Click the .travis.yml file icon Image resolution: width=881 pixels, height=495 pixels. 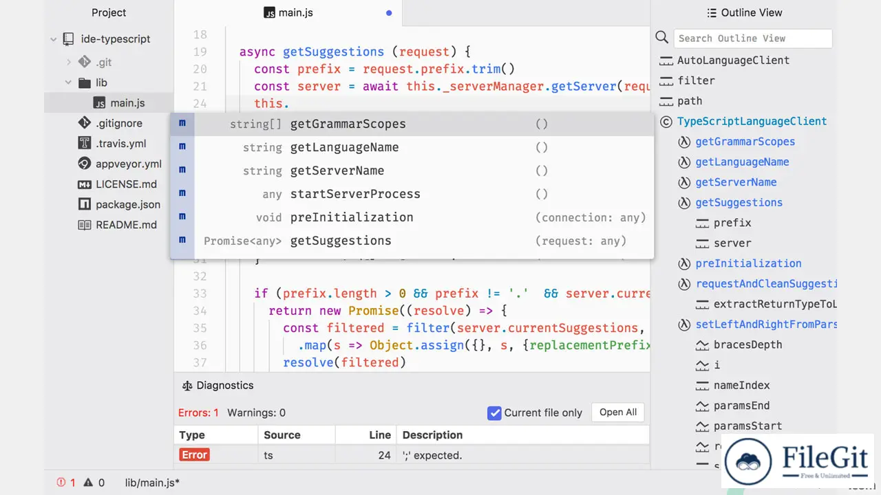tap(84, 144)
